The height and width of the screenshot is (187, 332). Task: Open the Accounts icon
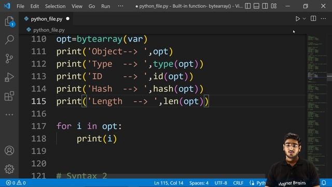(x=9, y=151)
